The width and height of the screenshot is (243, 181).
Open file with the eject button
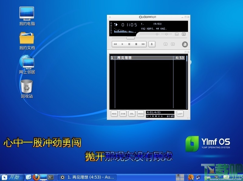(152, 44)
